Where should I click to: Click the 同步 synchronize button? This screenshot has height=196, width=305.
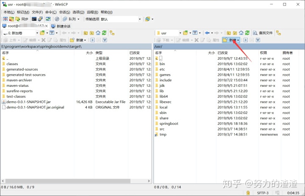click(22, 19)
